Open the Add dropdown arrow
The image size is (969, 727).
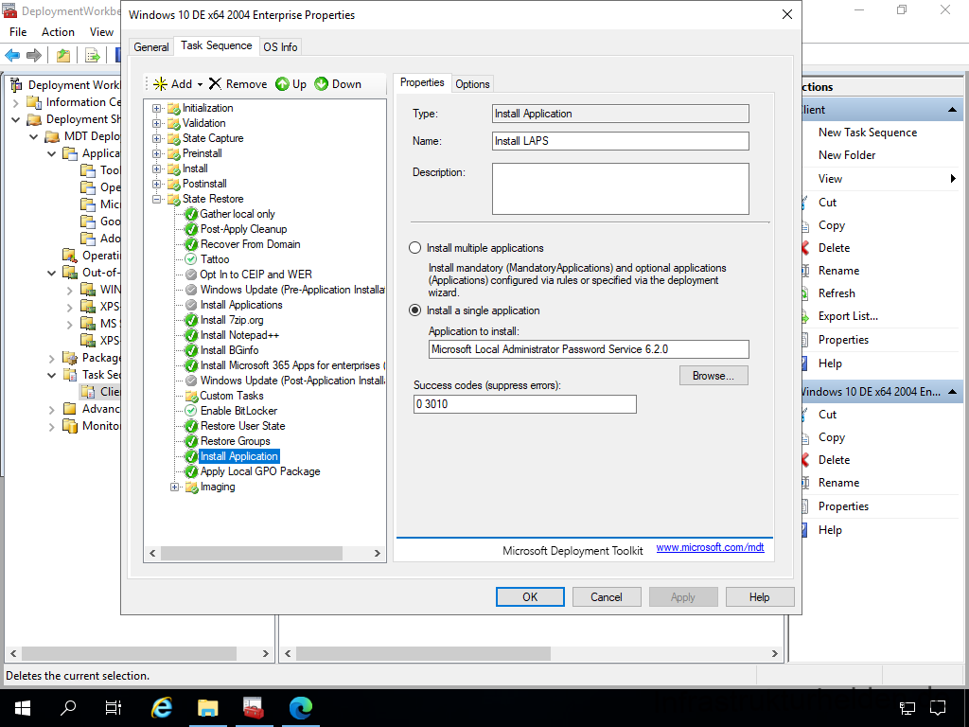click(200, 84)
